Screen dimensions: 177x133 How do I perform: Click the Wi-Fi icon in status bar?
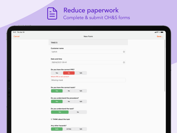(x=158, y=32)
